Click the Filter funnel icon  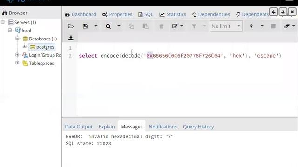194,26
